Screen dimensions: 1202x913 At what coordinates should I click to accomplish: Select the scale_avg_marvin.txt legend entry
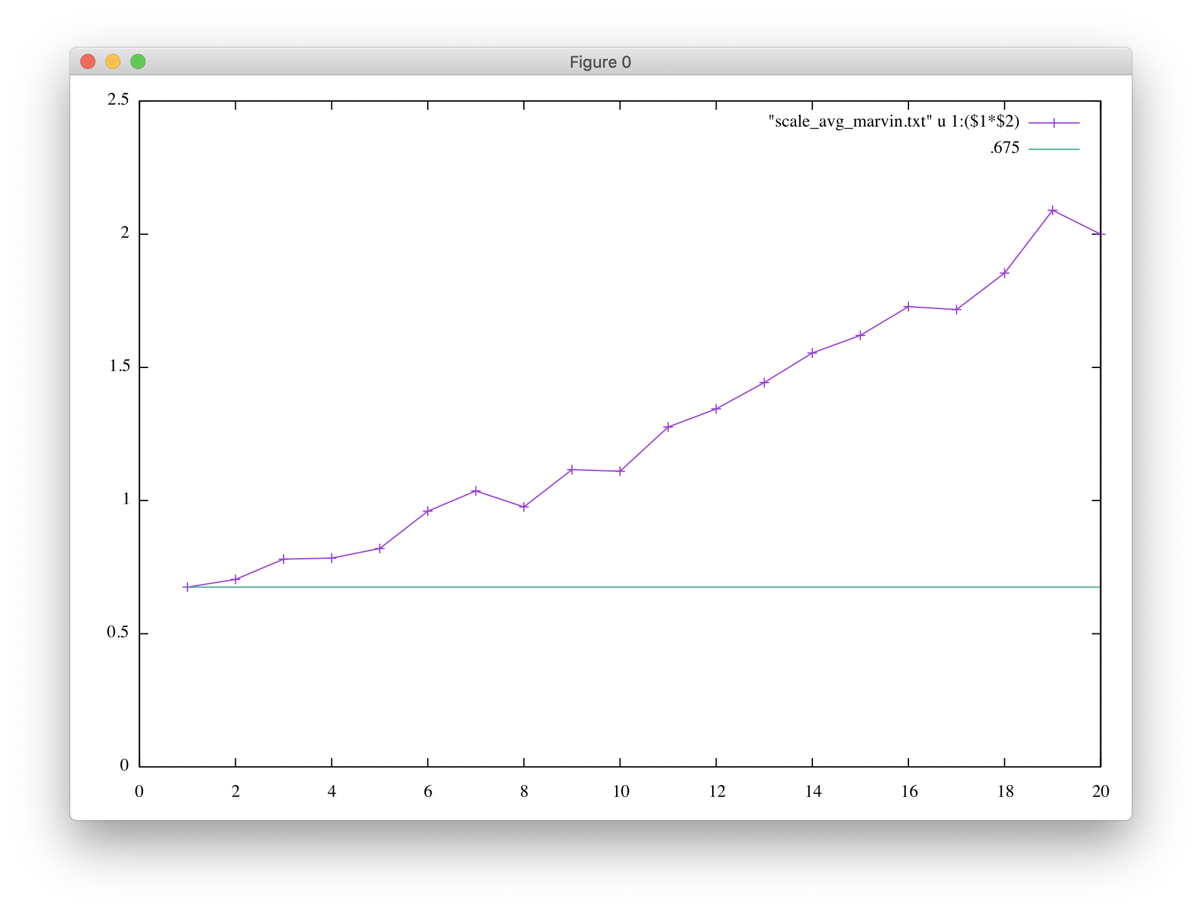(x=893, y=122)
